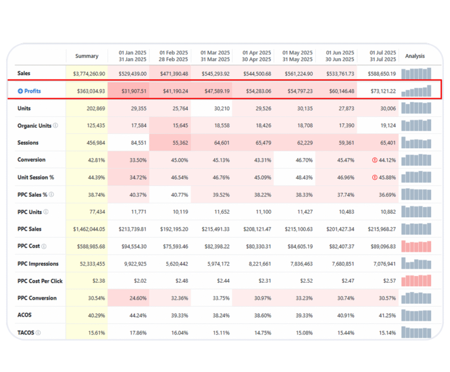Select the Summary column header
This screenshot has width=450, height=372.
[x=87, y=56]
